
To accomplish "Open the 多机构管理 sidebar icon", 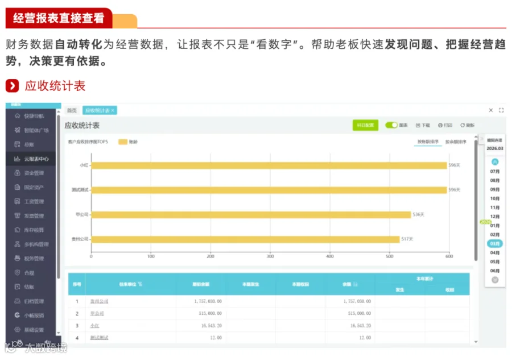I will pos(17,244).
